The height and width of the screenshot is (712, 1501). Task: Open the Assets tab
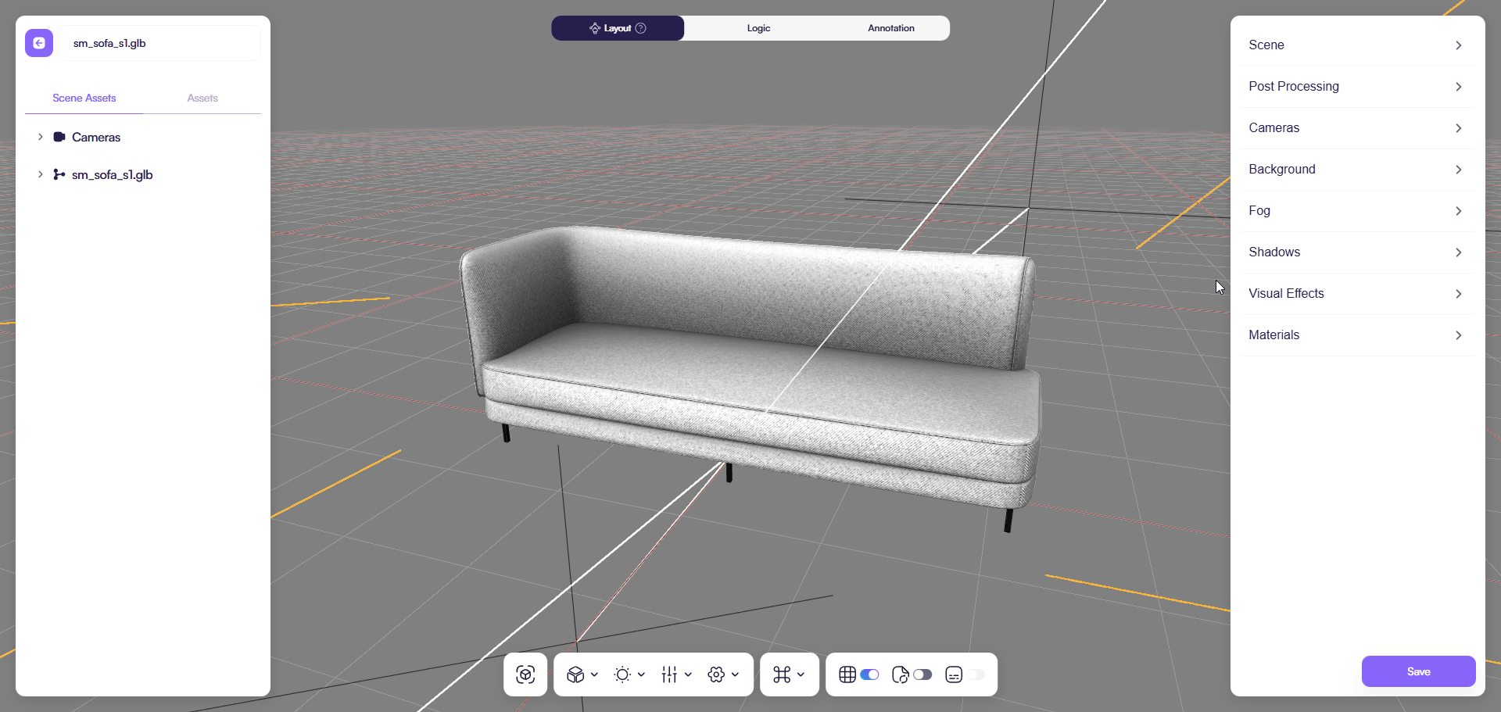pyautogui.click(x=202, y=98)
